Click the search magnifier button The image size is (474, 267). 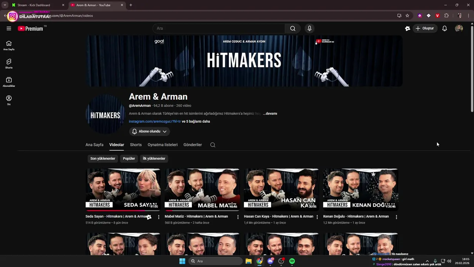click(x=293, y=28)
